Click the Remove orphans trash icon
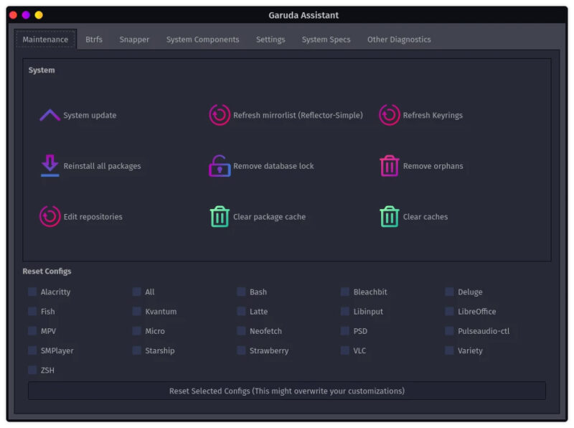 coord(389,166)
